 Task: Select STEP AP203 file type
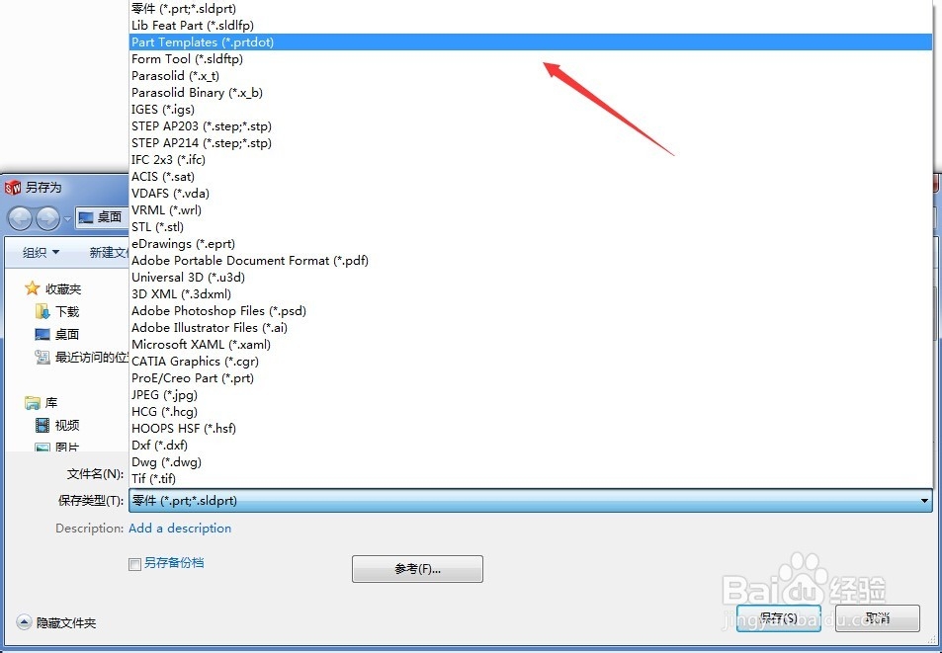(x=531, y=126)
